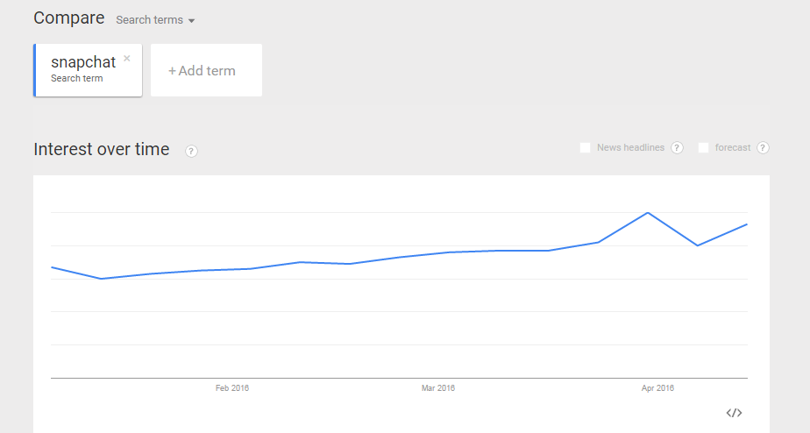Remove the snapchat search term
Viewport: 810px width, 433px height.
point(126,59)
